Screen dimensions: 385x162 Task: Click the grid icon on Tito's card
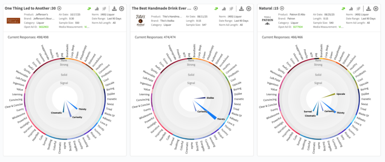coord(232,9)
